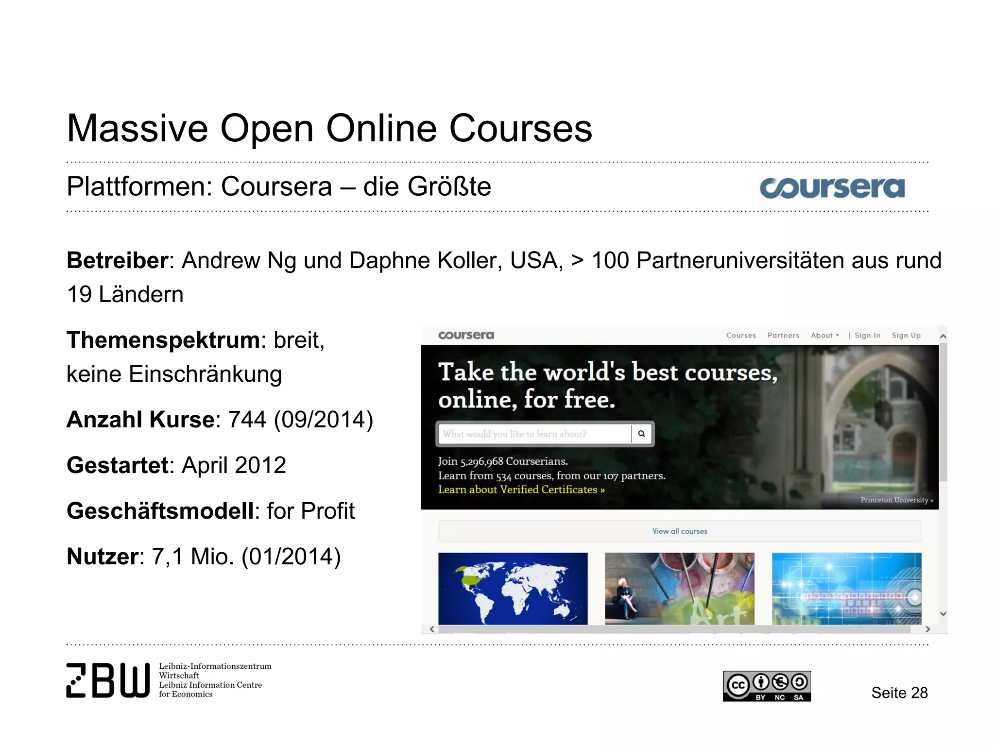Click the 'View all courses' button

(x=680, y=531)
